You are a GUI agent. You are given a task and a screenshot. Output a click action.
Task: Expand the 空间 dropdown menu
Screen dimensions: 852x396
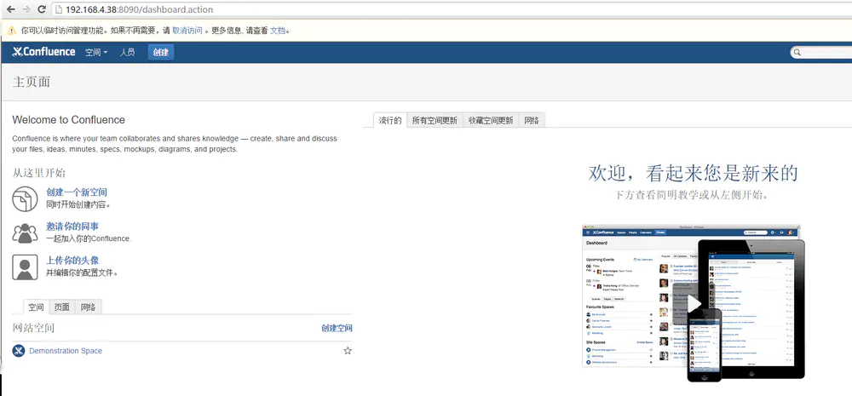point(96,53)
